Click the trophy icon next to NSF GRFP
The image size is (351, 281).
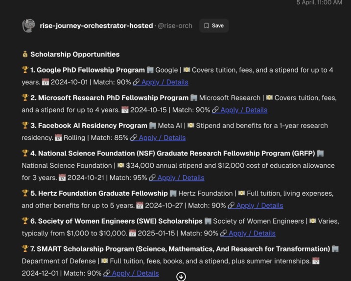coord(25,153)
